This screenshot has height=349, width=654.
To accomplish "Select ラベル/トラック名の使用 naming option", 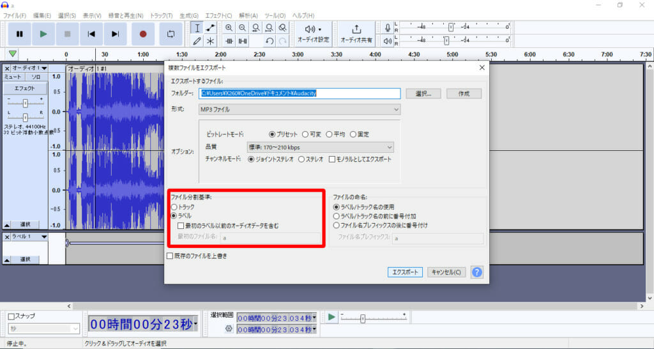I will [x=363, y=207].
